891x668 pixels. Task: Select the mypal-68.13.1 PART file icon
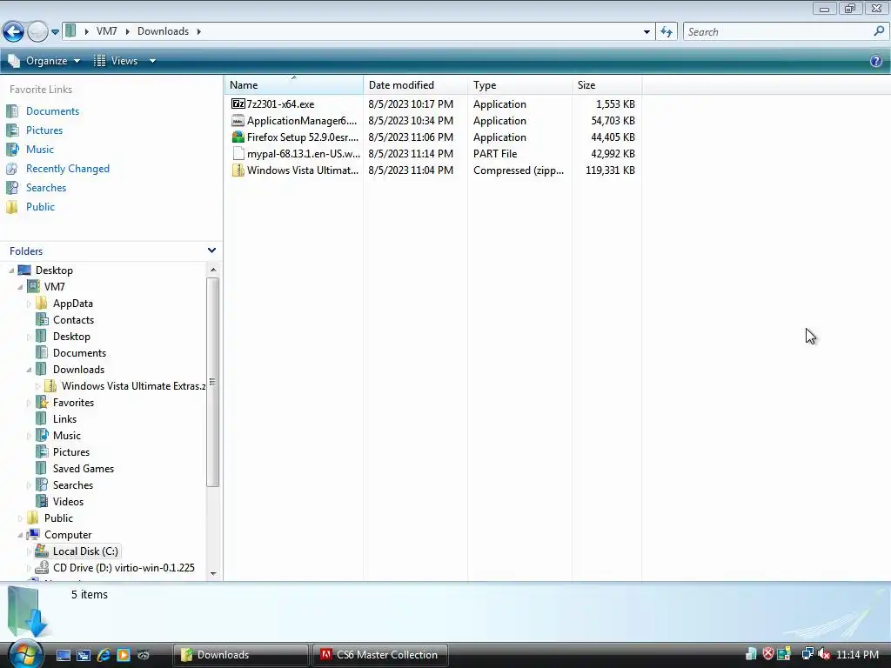click(x=238, y=153)
